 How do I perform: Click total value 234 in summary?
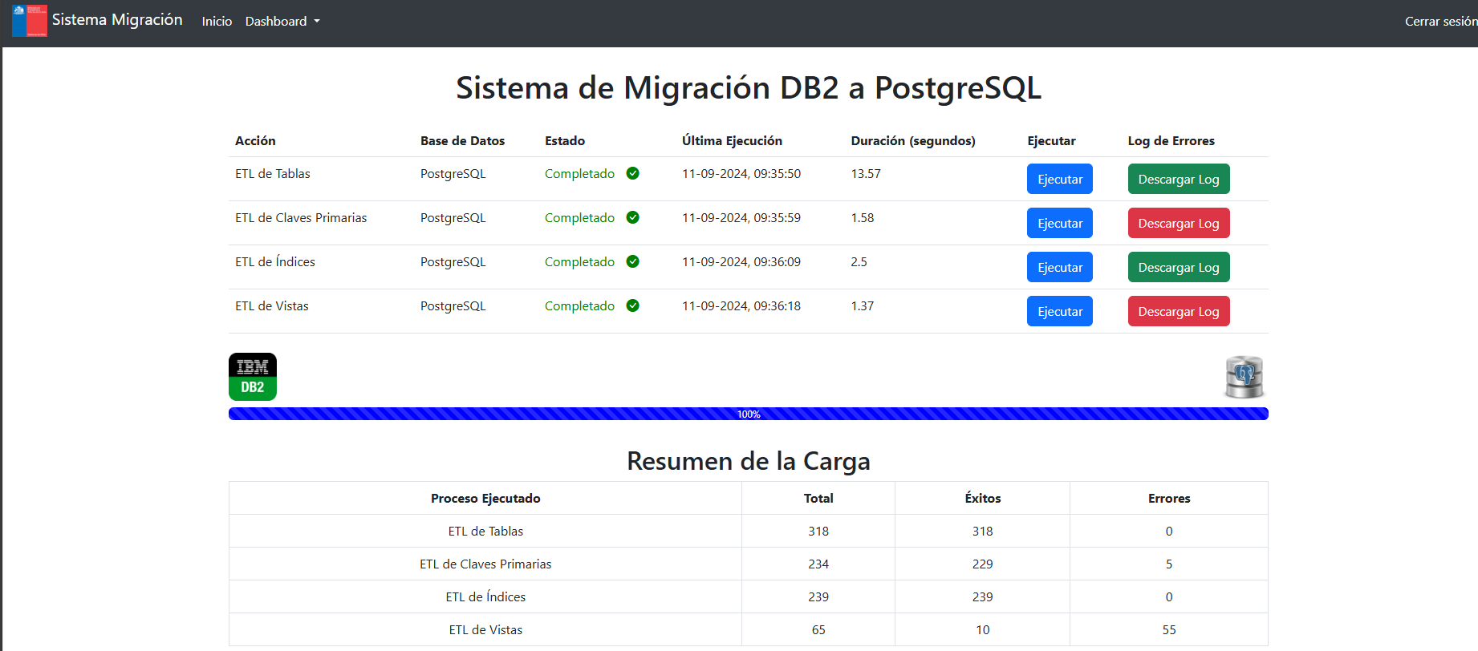pyautogui.click(x=818, y=564)
